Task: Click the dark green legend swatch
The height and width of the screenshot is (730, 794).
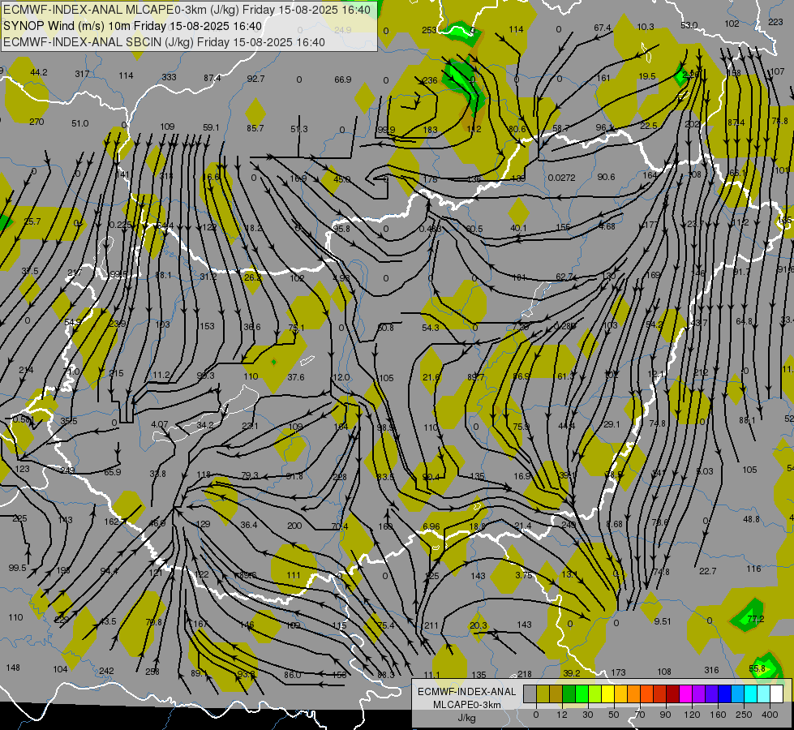Action: point(569,694)
